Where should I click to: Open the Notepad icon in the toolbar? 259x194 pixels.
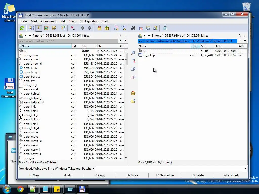pyautogui.click(x=165, y=28)
